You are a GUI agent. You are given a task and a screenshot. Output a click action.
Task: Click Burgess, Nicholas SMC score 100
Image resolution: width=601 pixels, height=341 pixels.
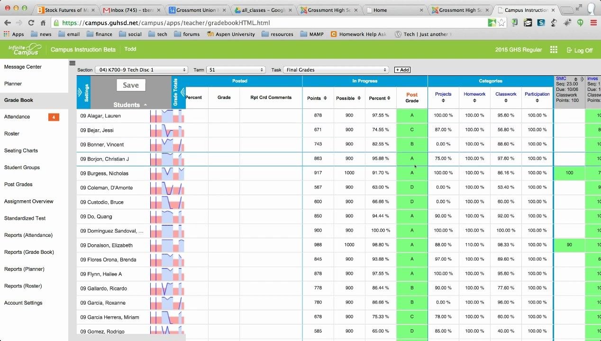pos(569,173)
